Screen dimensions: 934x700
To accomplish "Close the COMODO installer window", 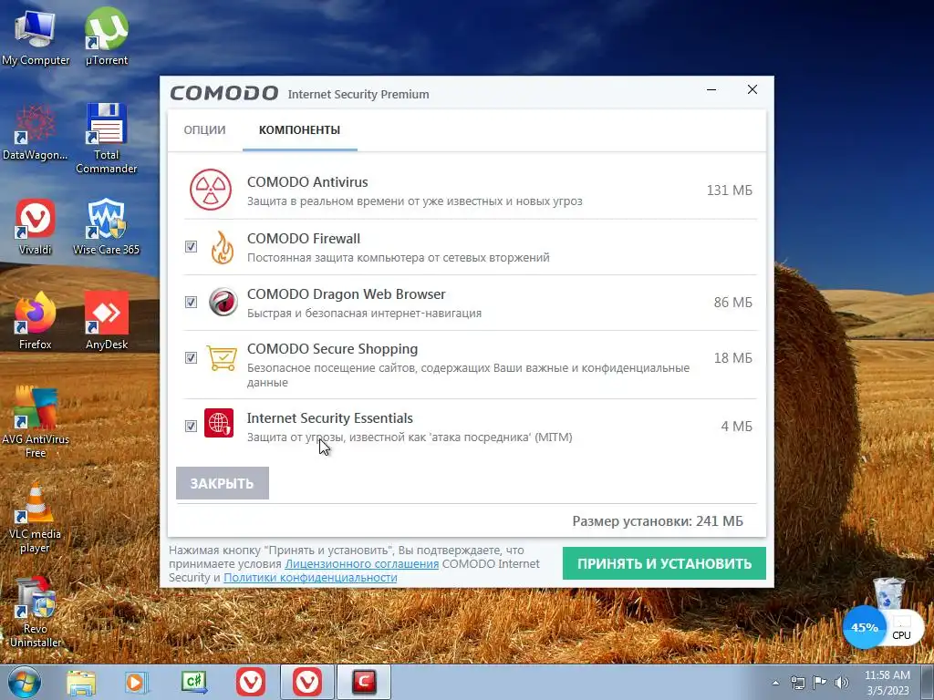I will (752, 89).
